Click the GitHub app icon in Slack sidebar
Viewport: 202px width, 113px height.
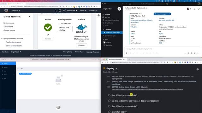point(104,42)
